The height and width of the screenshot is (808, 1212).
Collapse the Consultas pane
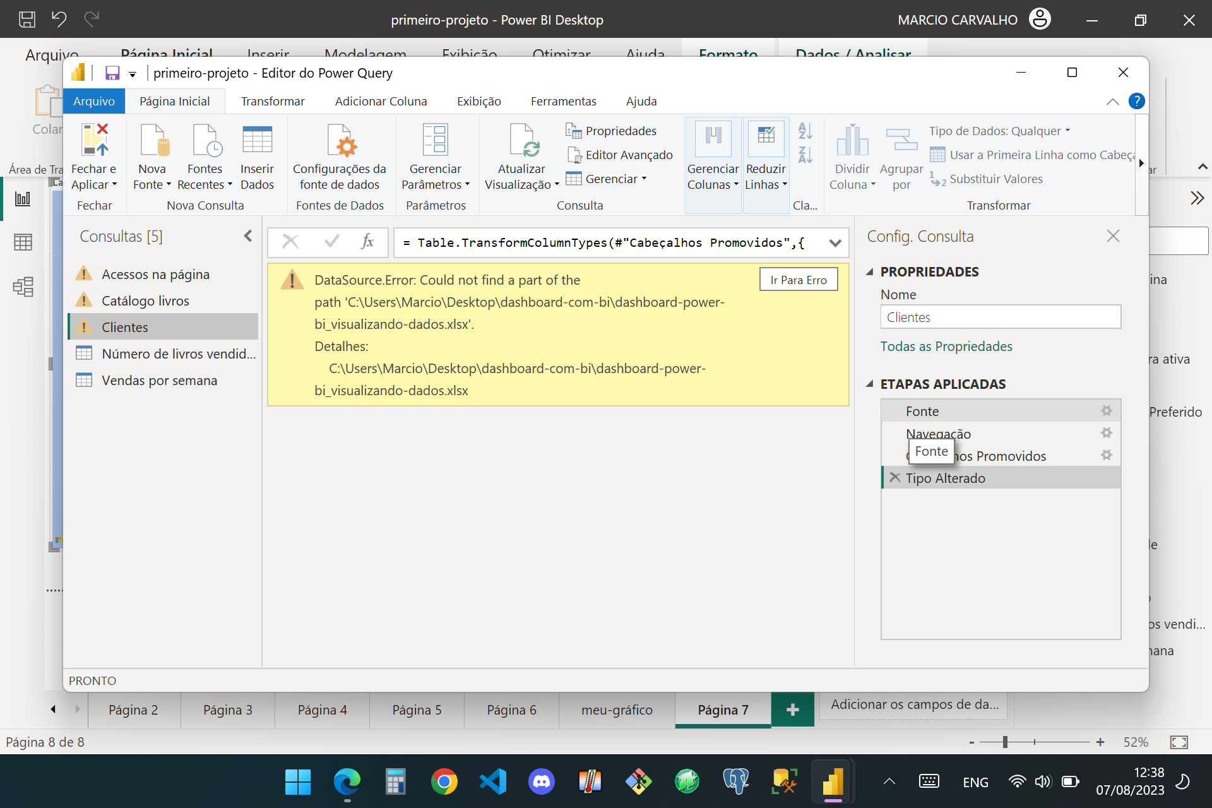tap(248, 236)
